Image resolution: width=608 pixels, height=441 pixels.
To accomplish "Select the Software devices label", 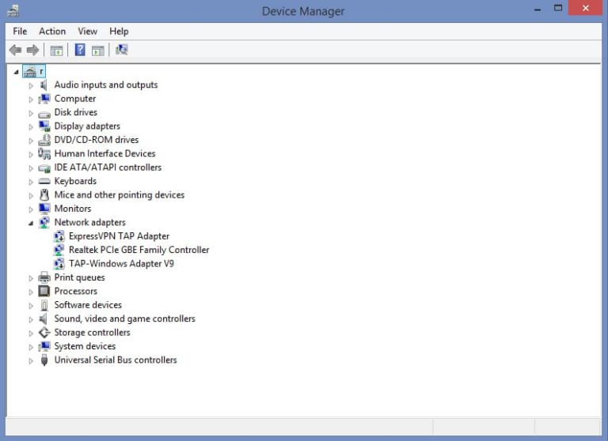I will [x=88, y=305].
